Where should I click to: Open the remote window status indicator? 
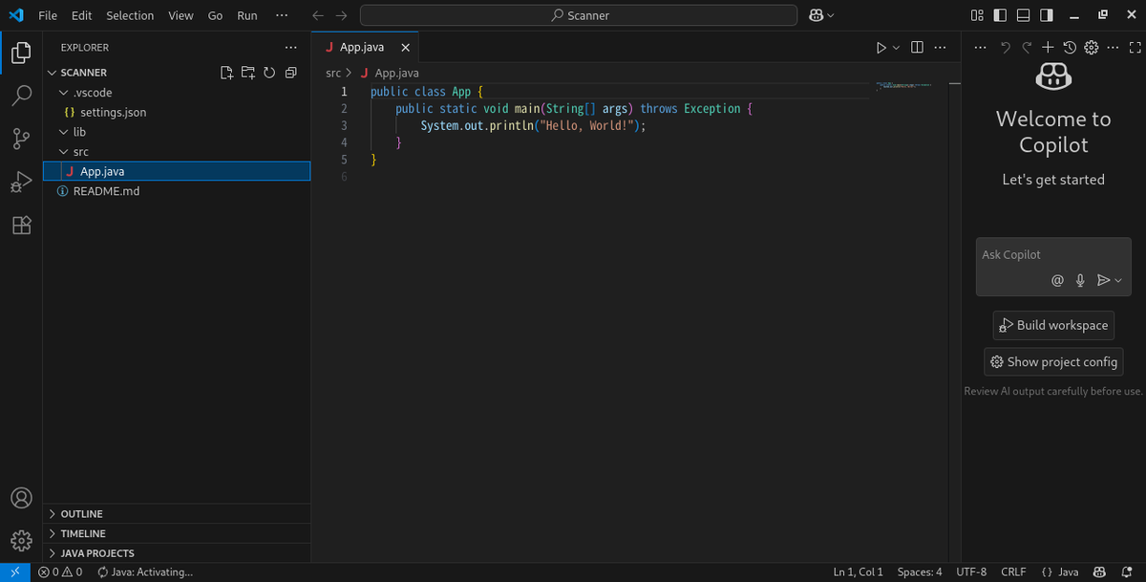point(15,571)
